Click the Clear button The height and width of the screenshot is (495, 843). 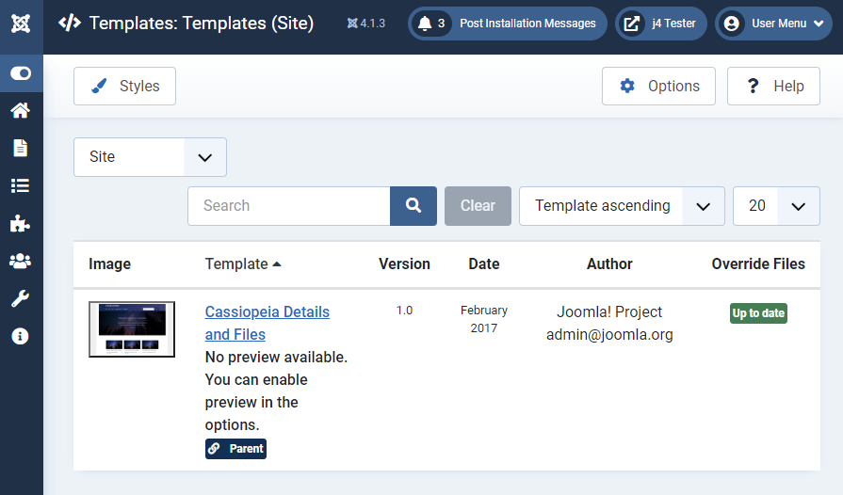tap(478, 206)
